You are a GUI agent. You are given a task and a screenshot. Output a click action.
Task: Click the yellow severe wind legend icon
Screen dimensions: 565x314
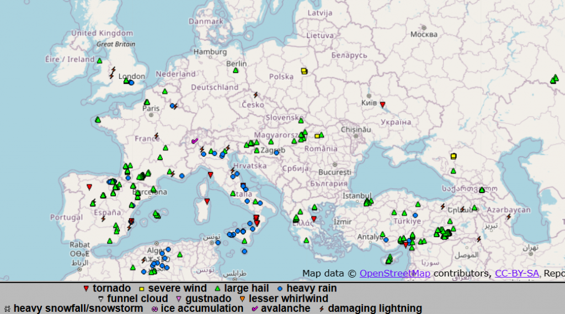pyautogui.click(x=141, y=289)
